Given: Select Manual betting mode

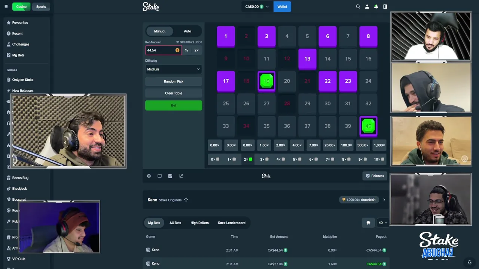Looking at the screenshot, I should coord(160,31).
